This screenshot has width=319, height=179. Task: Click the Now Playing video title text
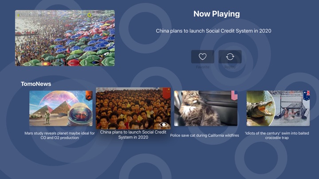[214, 31]
